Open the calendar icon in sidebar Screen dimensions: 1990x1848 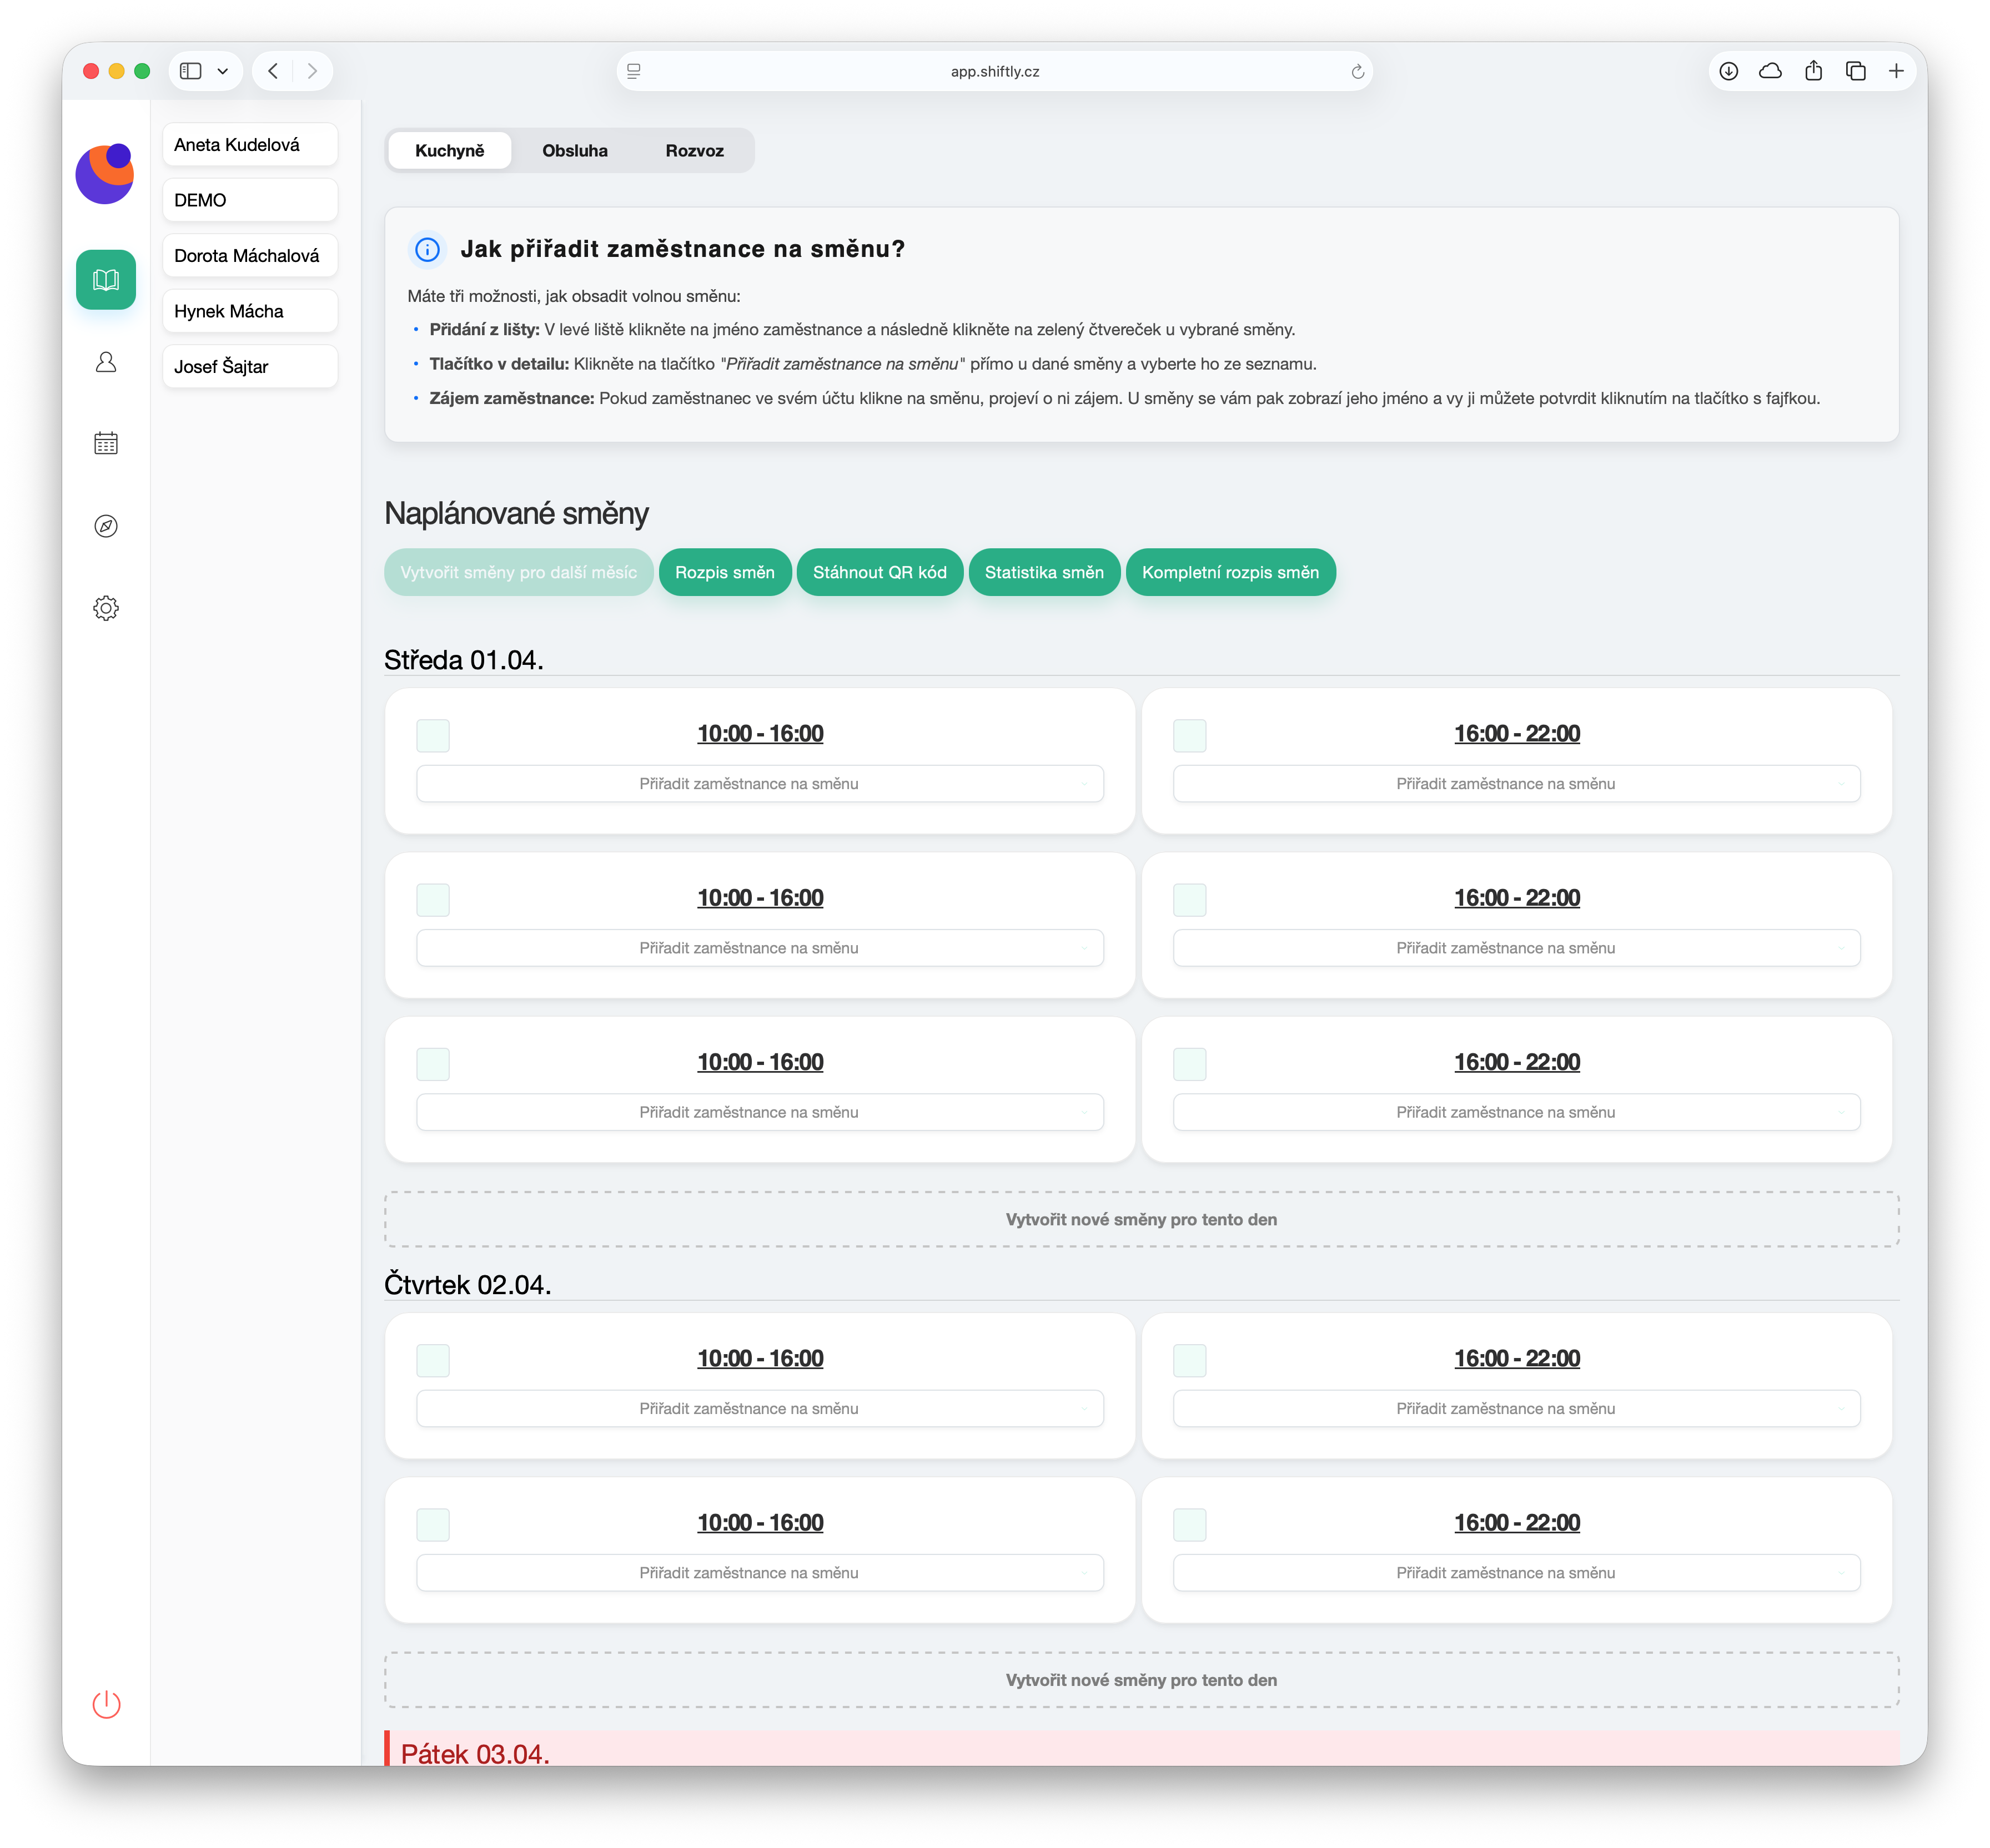click(106, 444)
